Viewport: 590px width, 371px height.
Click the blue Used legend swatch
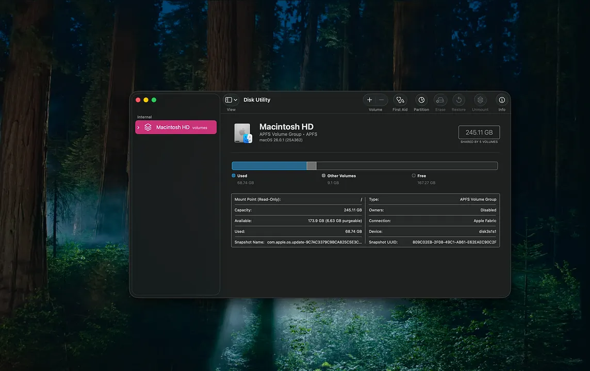[x=234, y=175]
